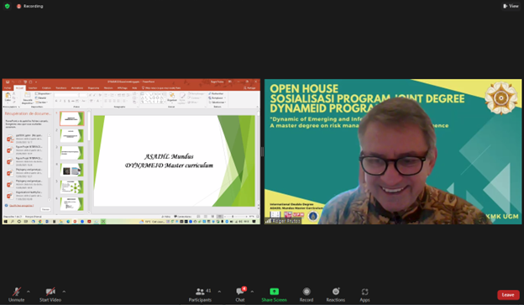Image resolution: width=524 pixels, height=305 pixels.
Task: Start Video in the Zoom toolbar
Action: tap(50, 295)
